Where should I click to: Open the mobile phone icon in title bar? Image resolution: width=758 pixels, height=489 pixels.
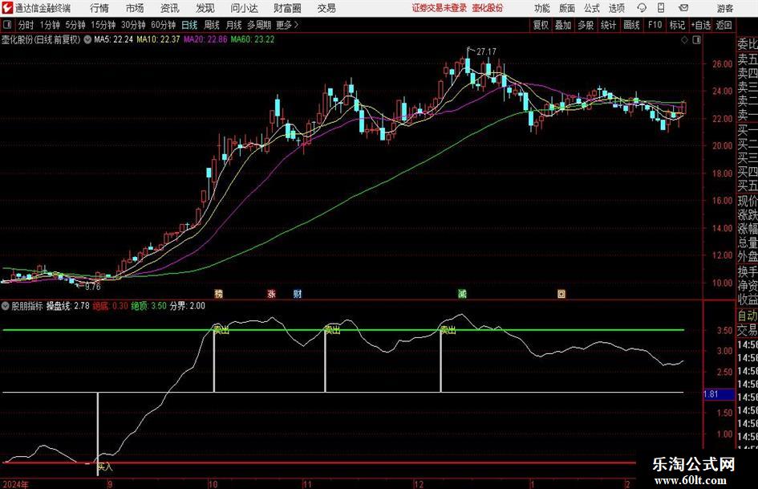[661, 8]
